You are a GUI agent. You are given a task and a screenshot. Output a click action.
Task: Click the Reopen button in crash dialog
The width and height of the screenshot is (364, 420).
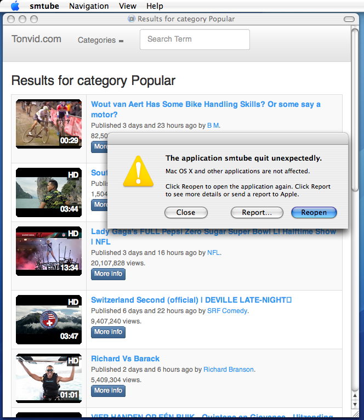click(x=314, y=212)
